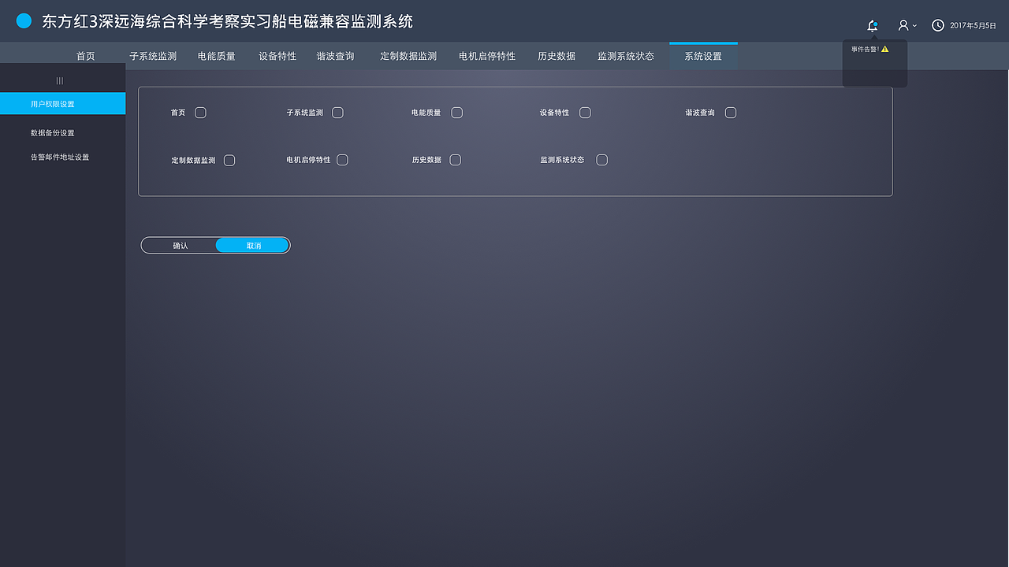
Task: Switch to 电机启停特性 tab
Action: tap(487, 57)
